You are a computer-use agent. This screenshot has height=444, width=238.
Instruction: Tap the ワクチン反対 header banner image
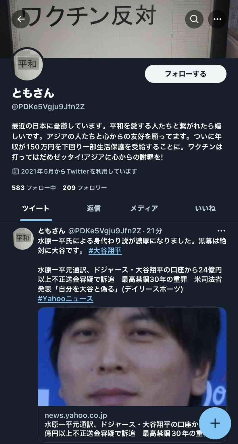[119, 29]
